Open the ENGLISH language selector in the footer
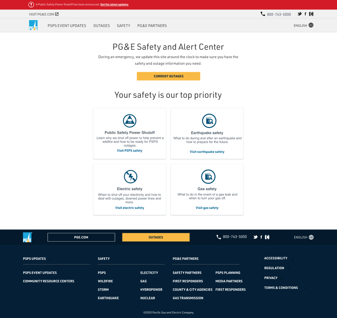 pyautogui.click(x=304, y=237)
